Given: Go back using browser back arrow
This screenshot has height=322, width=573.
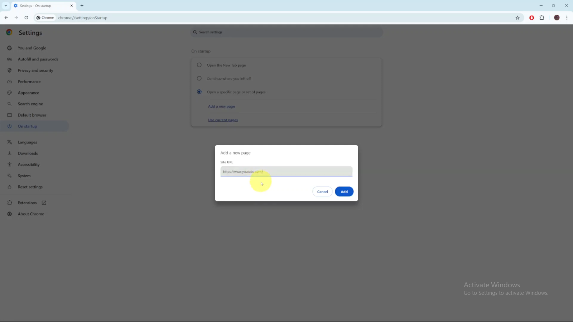Looking at the screenshot, I should [6, 18].
